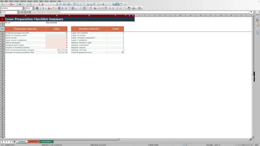Click the Save document icon
Viewport: 260px width, 146px height.
[x=11, y=4]
